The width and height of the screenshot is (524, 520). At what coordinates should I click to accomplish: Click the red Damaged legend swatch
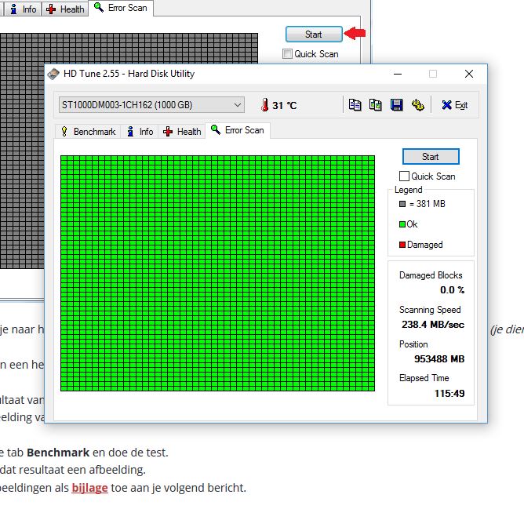(x=402, y=245)
